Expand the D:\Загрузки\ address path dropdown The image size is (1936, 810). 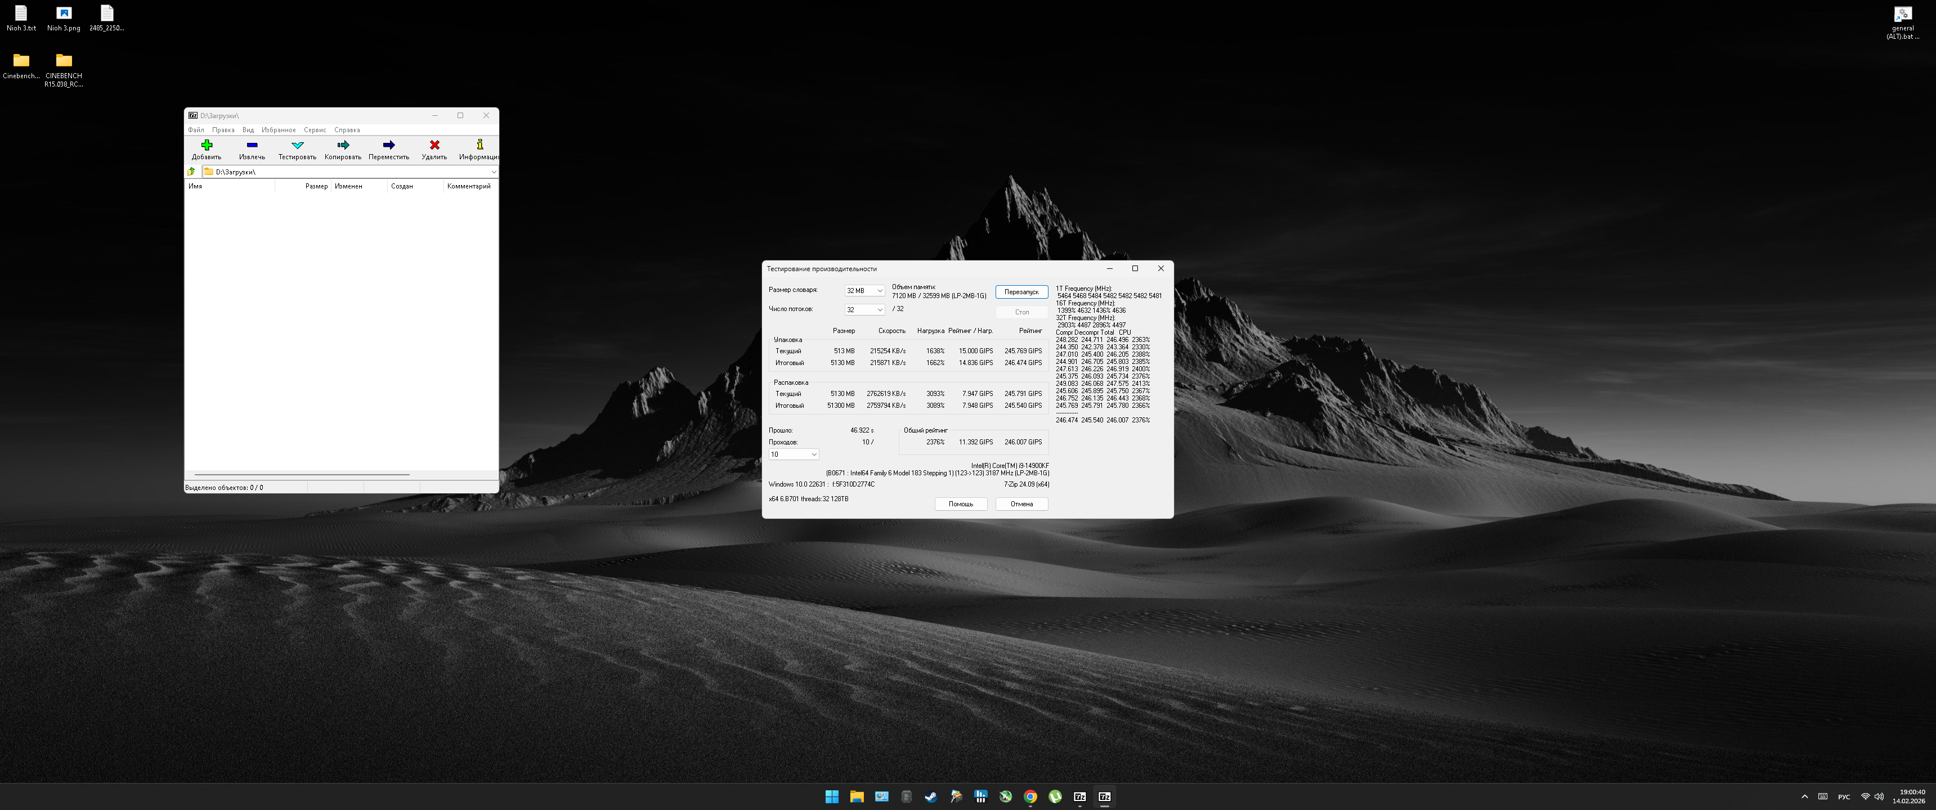[493, 172]
